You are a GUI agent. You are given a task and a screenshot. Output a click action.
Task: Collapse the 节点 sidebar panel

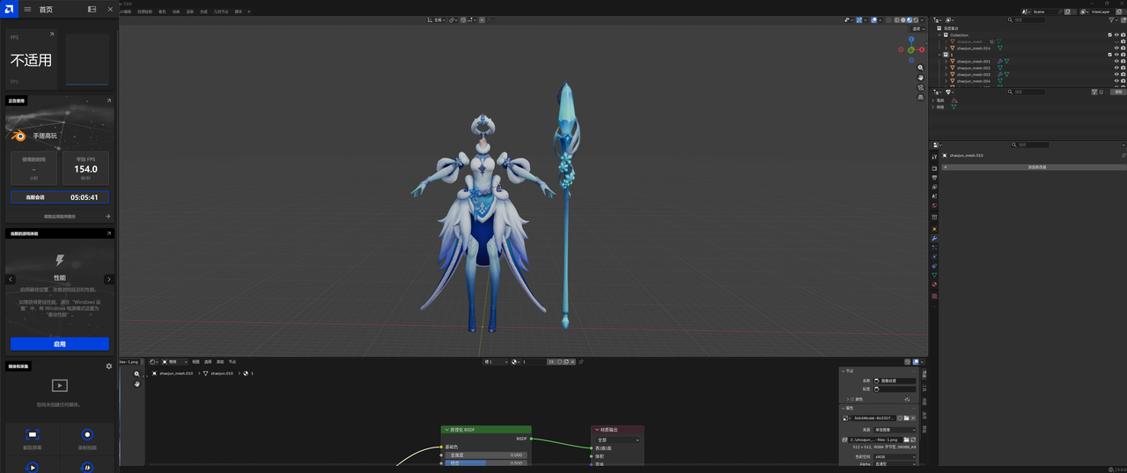(x=843, y=371)
